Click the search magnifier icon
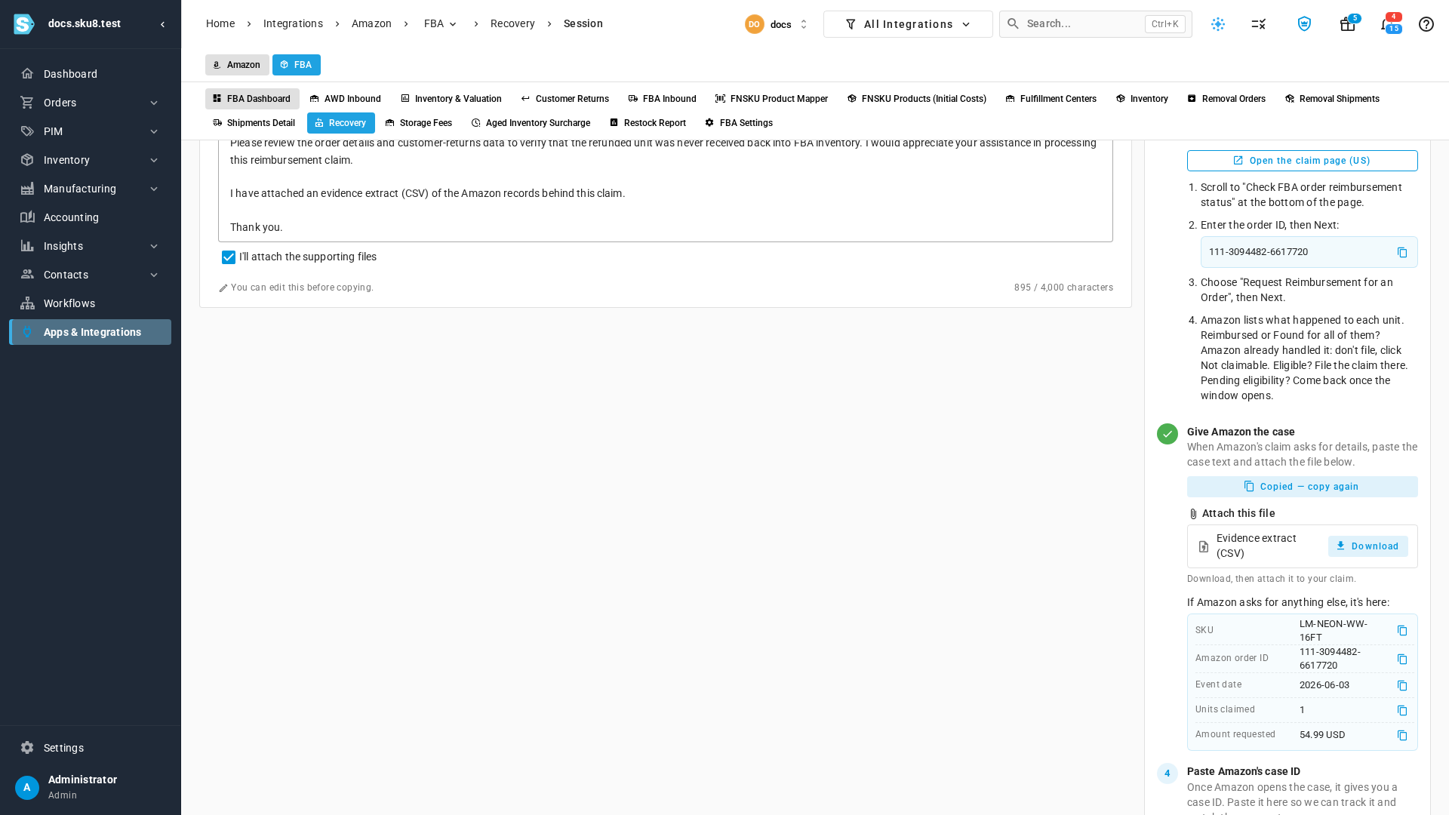Viewport: 1449px width, 815px height. [x=1014, y=24]
